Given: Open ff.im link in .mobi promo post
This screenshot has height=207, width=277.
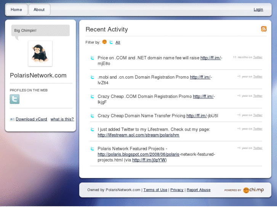Looking at the screenshot, I should (x=200, y=77).
